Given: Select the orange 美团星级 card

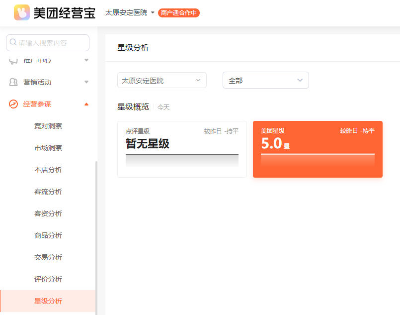Looking at the screenshot, I should [x=318, y=149].
